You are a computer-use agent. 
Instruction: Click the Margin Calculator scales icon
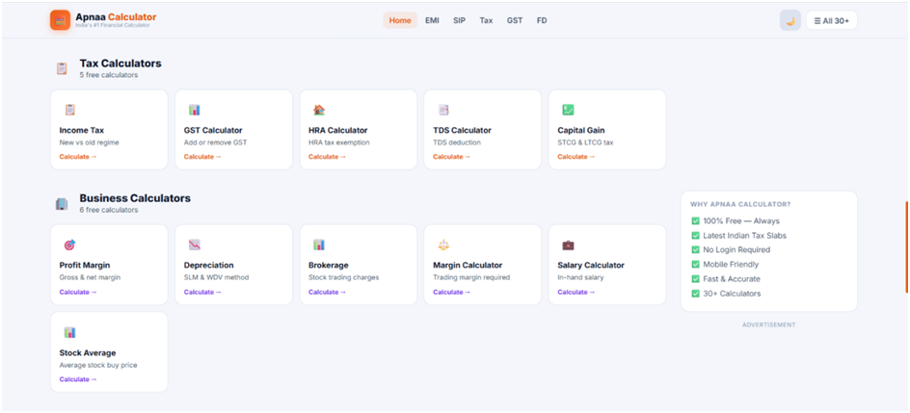[x=443, y=245]
